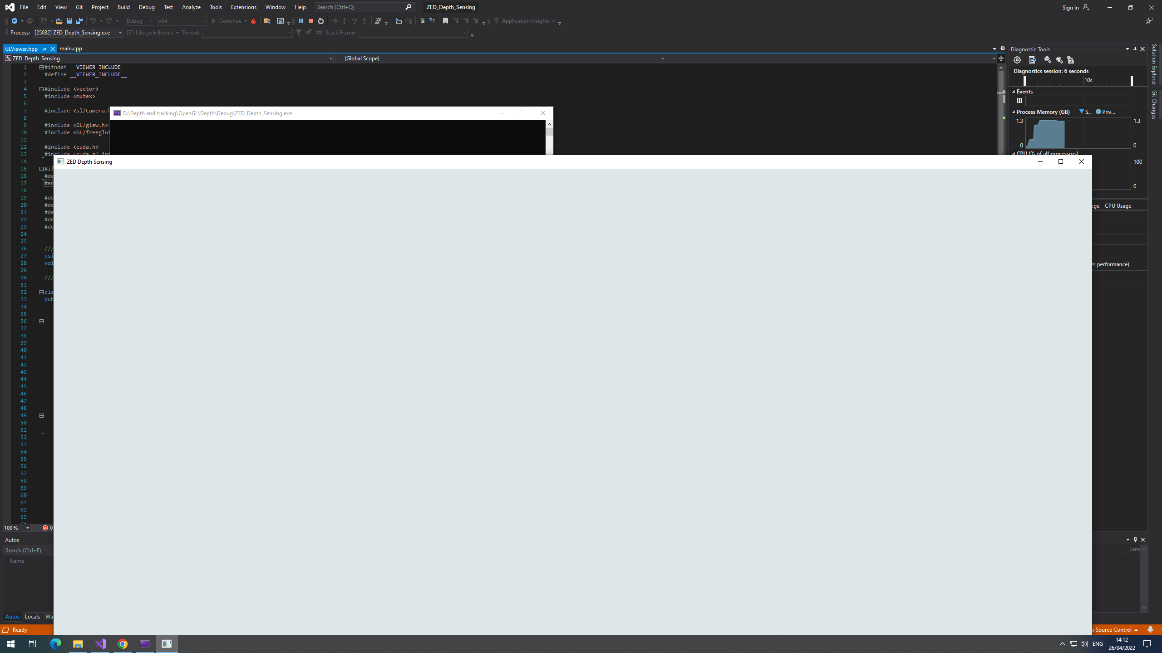Screen dimensions: 1162x653
Task: Pause the Events track
Action: pos(1019,101)
